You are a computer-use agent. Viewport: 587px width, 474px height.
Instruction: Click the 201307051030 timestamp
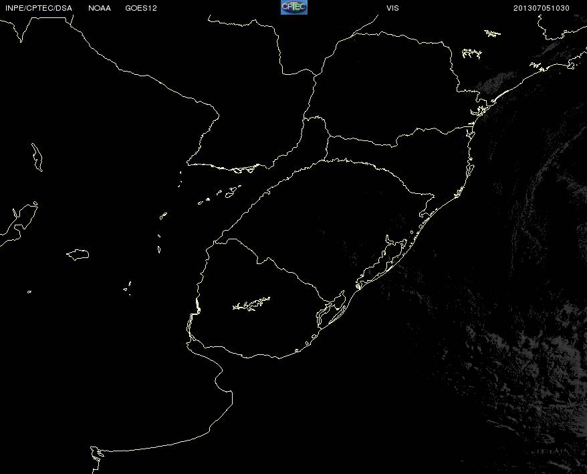pos(542,8)
